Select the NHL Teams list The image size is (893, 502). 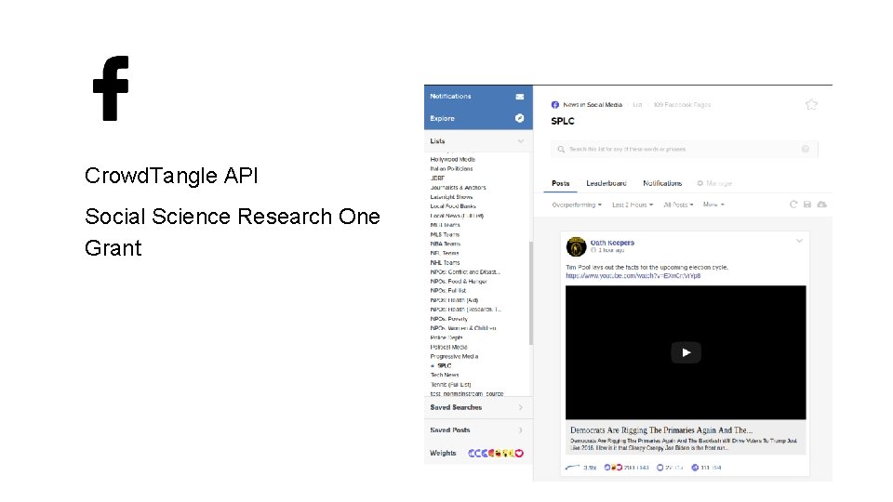click(445, 262)
